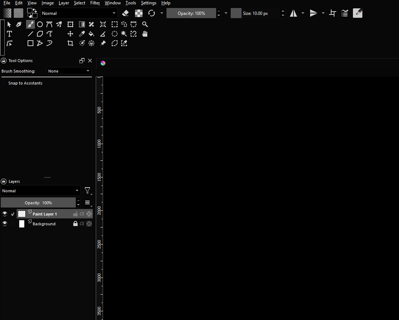Open the Brush Smoothing dropdown
The height and width of the screenshot is (320, 399).
(69, 71)
